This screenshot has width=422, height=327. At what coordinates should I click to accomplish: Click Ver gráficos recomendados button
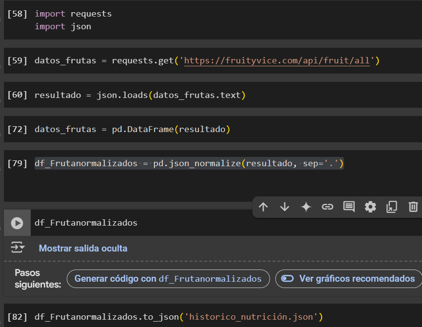349,279
